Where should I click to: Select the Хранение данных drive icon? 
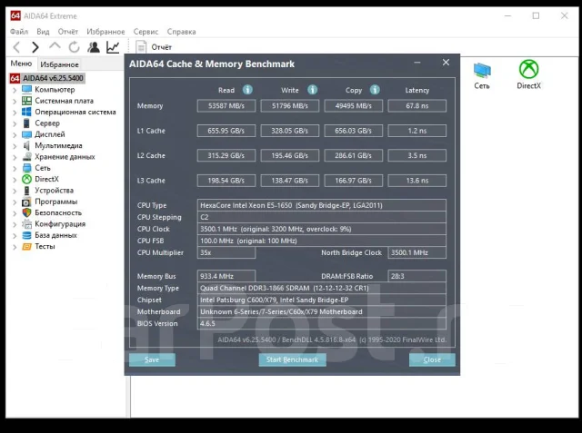click(26, 157)
